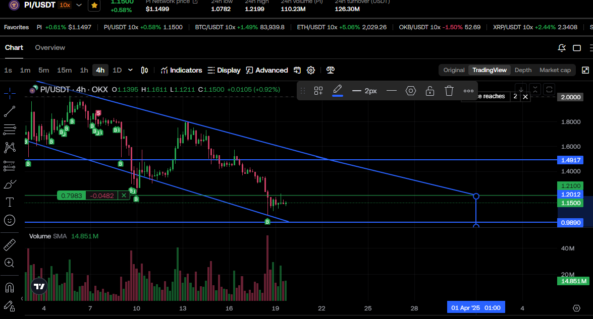Select BTC/USDT 10x in favorites bar
The height and width of the screenshot is (319, 593).
pyautogui.click(x=240, y=27)
